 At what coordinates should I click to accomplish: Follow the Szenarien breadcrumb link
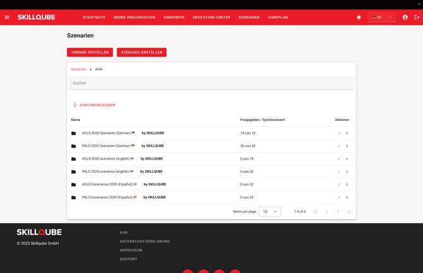[x=78, y=69]
